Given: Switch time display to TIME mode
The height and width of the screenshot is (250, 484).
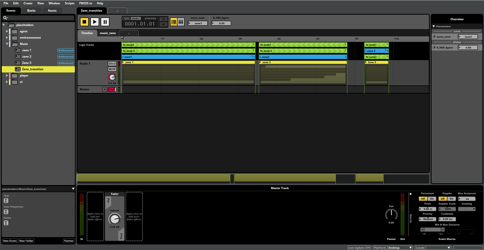Looking at the screenshot, I should coord(127,18).
